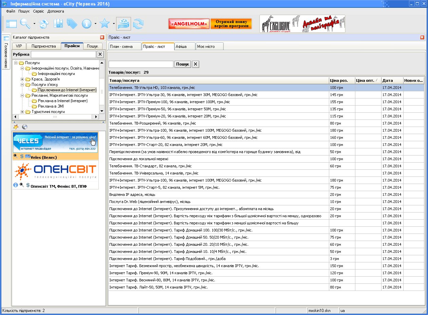Screen dimensions: 428x315
Task: Open the magnifier search tool
Action: coord(25,23)
